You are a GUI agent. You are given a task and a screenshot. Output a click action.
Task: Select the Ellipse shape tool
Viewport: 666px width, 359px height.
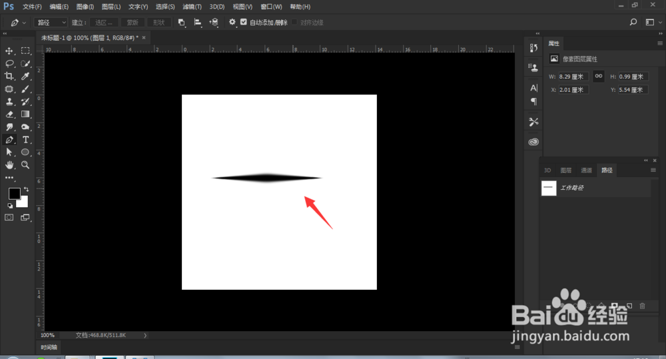tap(25, 152)
